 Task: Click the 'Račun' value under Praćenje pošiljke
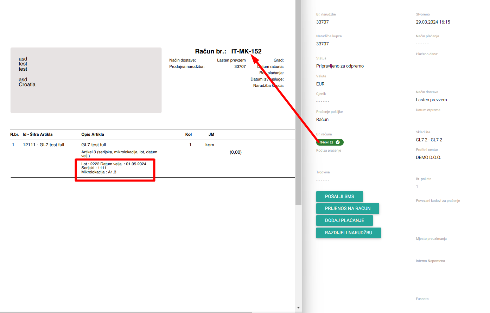(322, 120)
